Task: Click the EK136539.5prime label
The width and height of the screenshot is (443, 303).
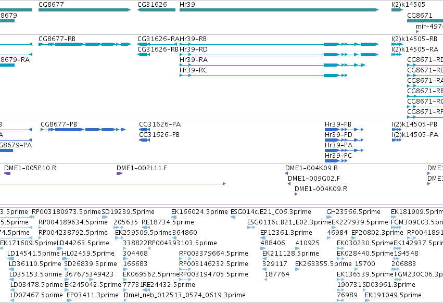Action: click(365, 275)
